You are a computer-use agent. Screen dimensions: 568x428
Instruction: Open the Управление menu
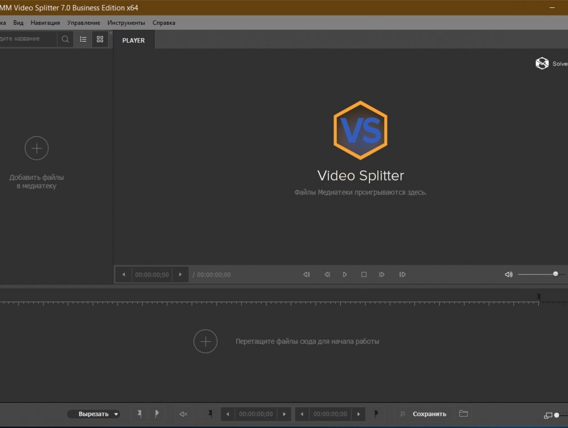coord(84,22)
